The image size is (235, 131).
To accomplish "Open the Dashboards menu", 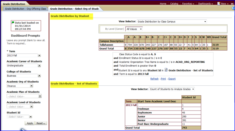I will (x=205, y=4).
